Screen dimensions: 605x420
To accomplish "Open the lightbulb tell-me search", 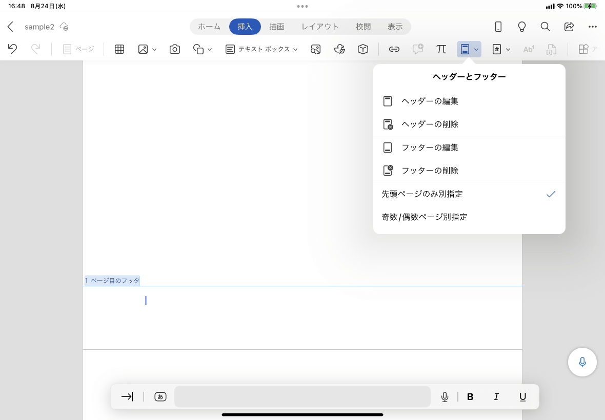I will click(x=521, y=27).
